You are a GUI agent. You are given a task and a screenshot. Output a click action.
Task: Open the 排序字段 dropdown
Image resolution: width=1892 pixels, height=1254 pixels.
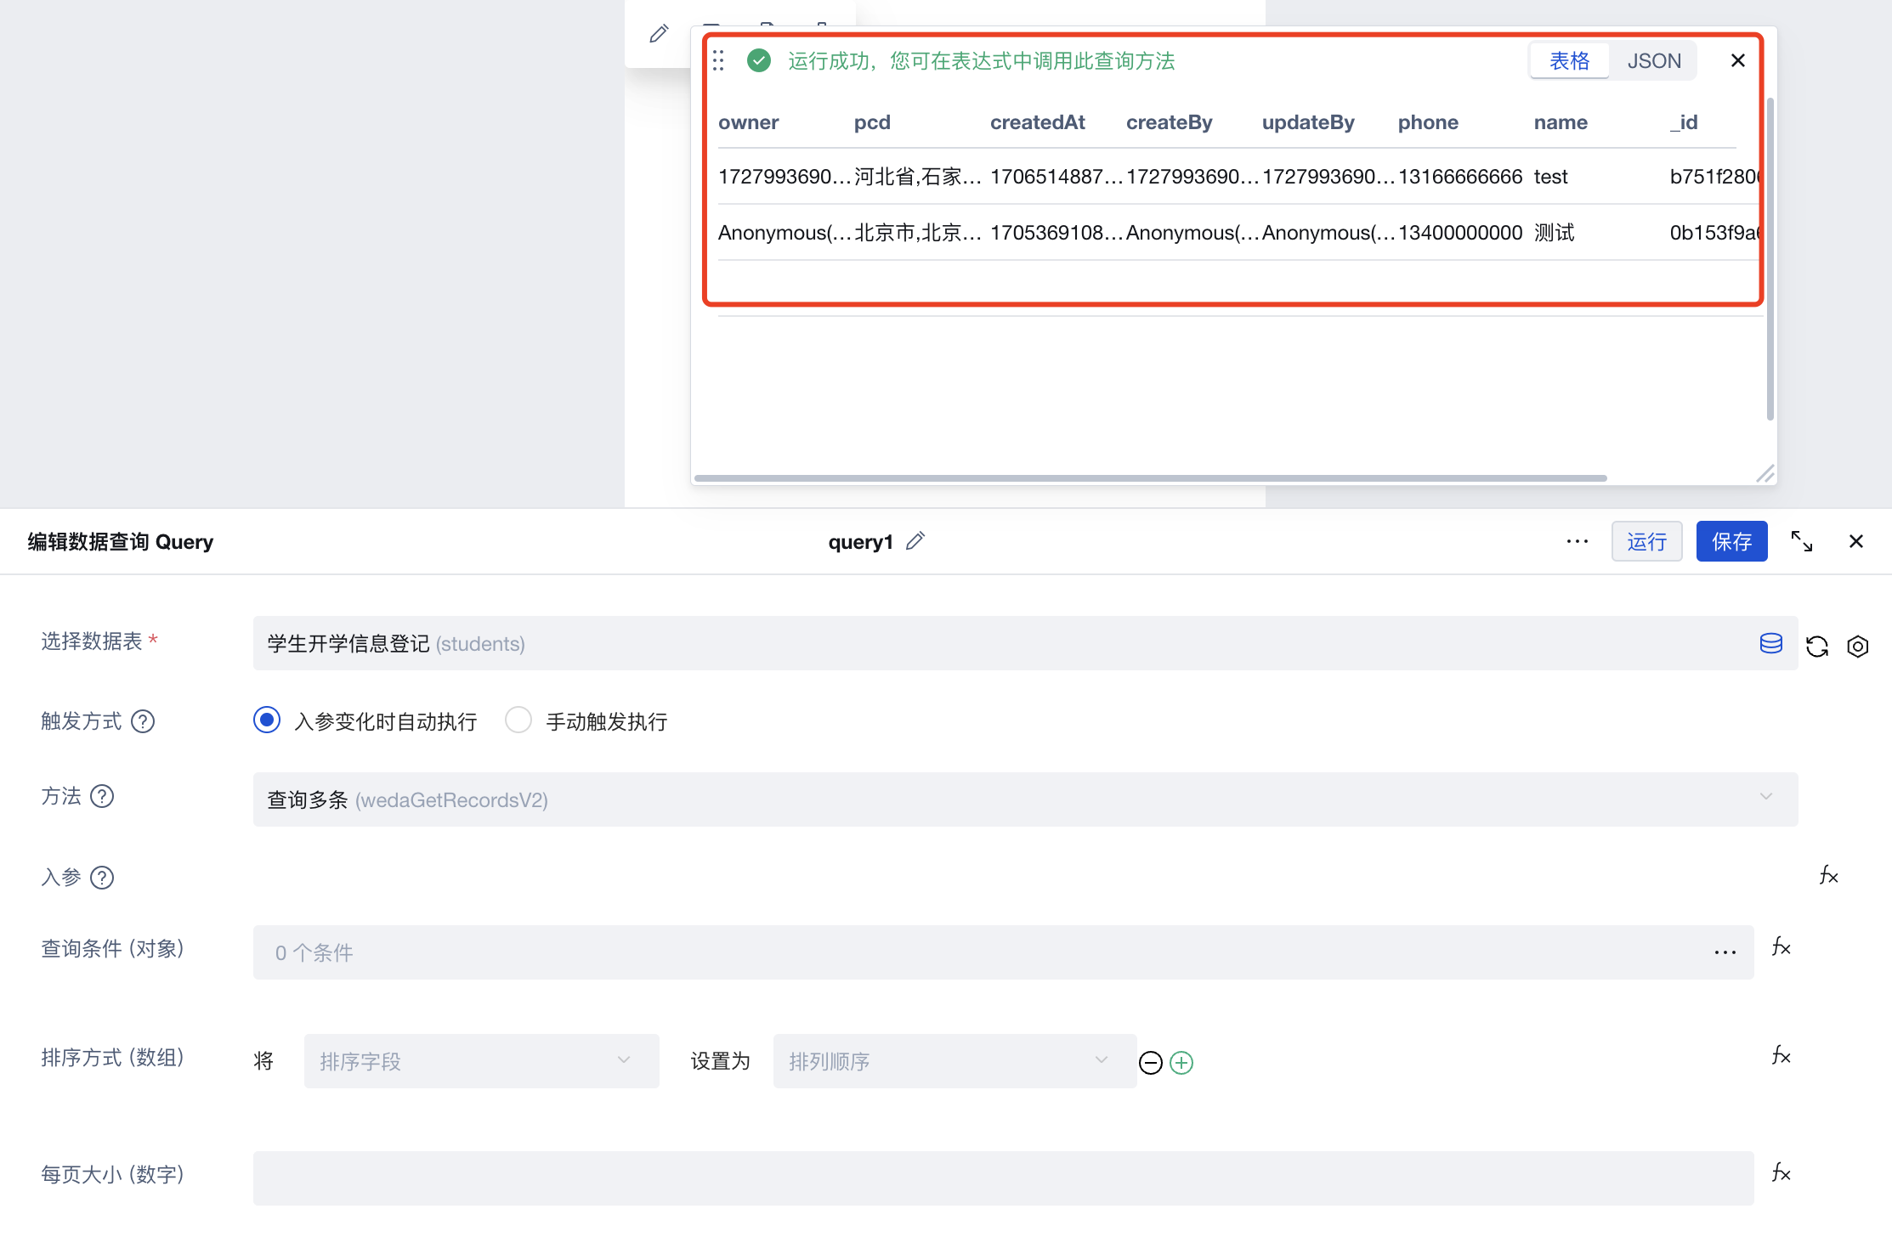tap(482, 1061)
